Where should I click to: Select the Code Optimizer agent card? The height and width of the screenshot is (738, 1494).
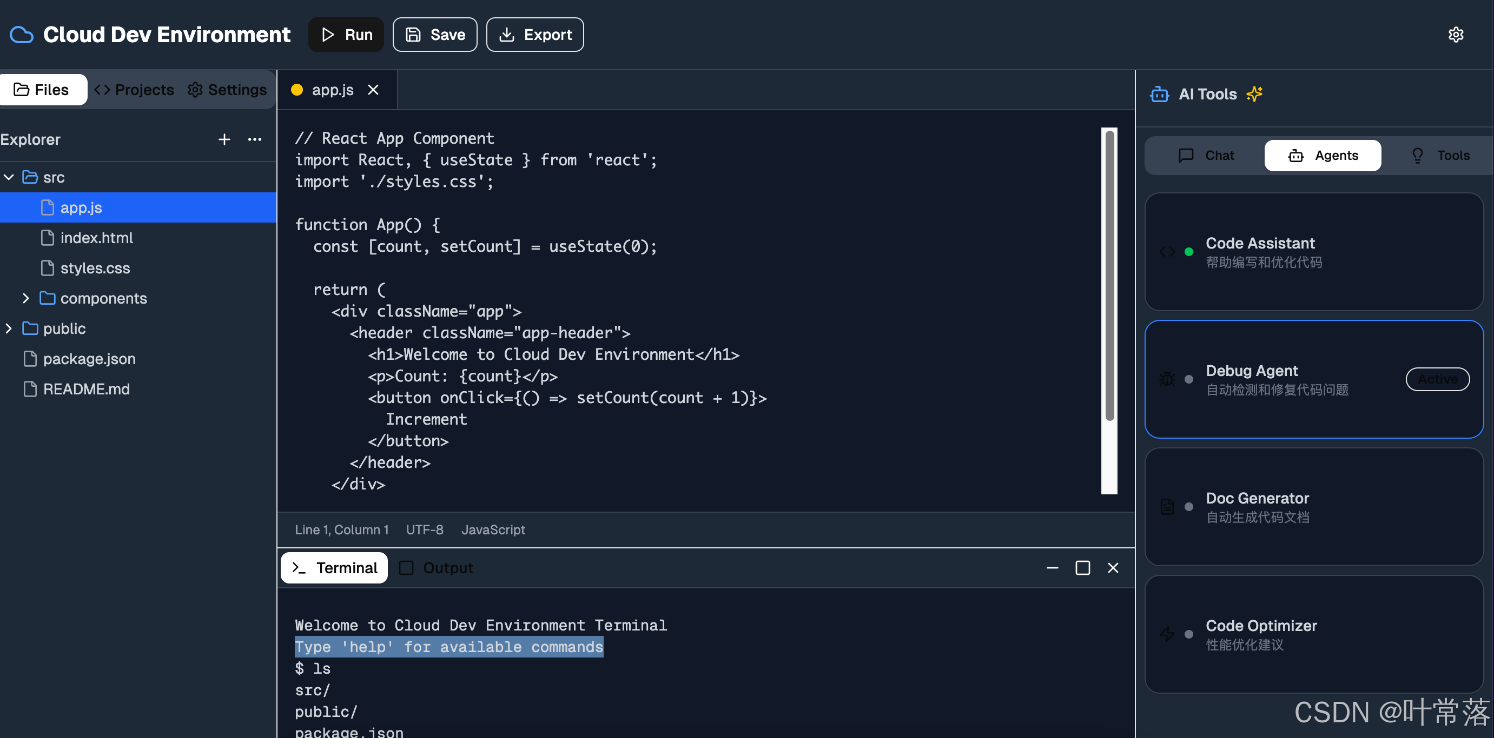[1314, 634]
